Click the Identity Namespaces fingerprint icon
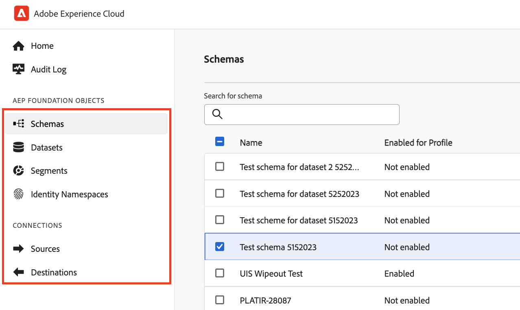Image resolution: width=520 pixels, height=310 pixels. tap(18, 194)
